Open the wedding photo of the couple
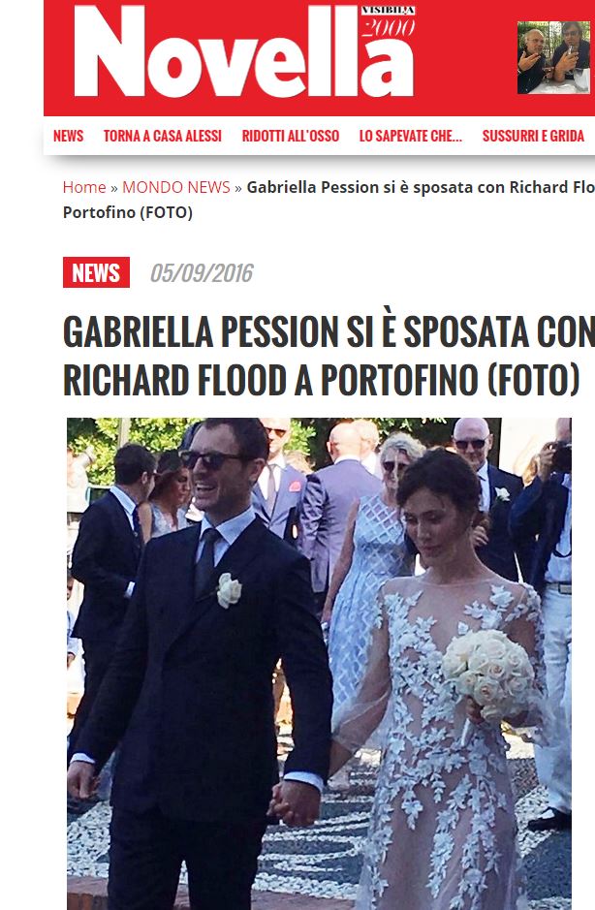The height and width of the screenshot is (910, 595). click(x=319, y=663)
